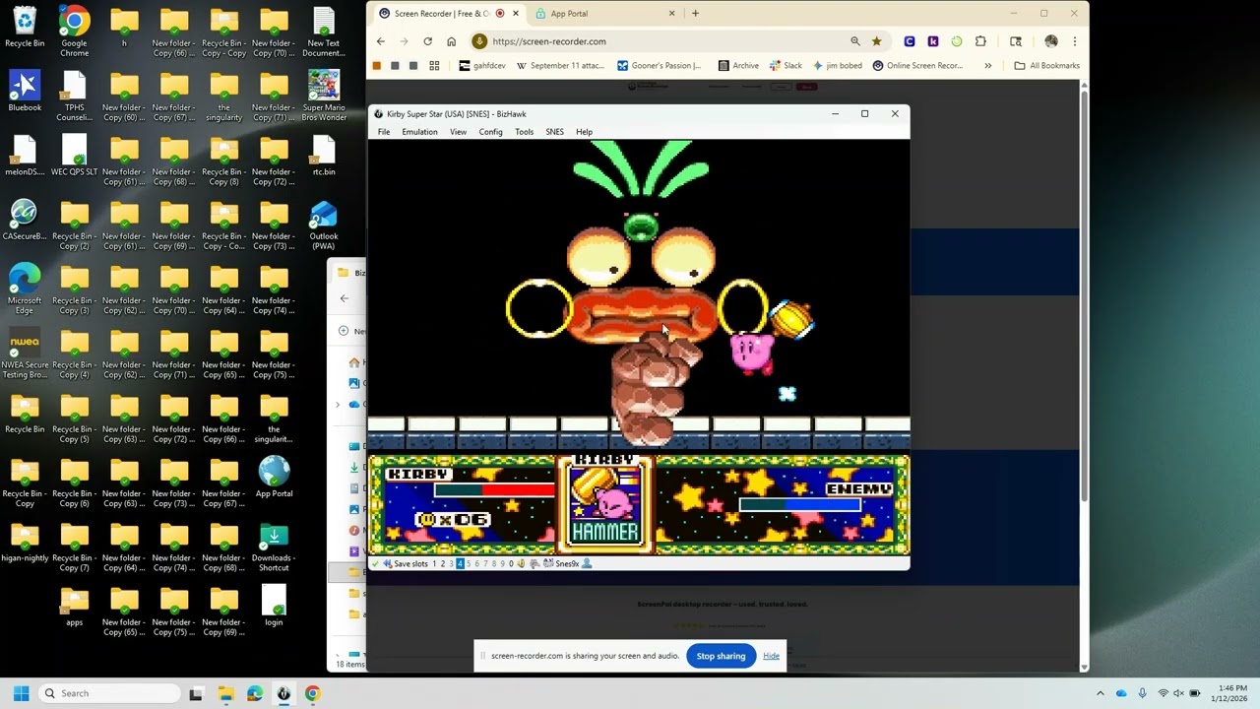Click the Snes9x core label in BizHawk
1260x709 pixels.
click(x=567, y=564)
